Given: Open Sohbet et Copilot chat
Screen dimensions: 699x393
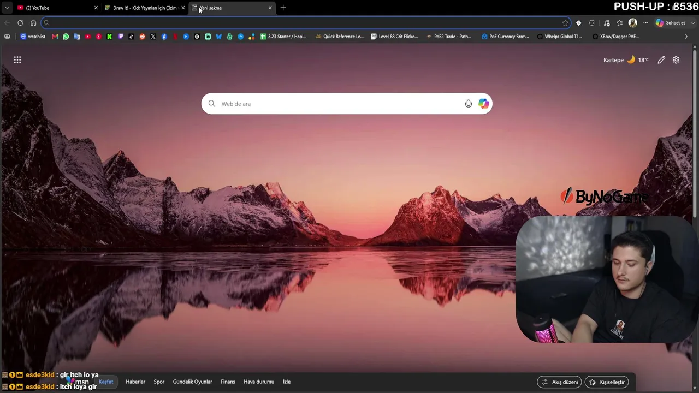Looking at the screenshot, I should tap(670, 23).
